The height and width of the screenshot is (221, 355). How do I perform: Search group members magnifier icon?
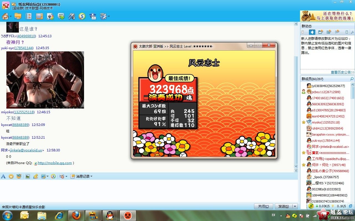tap(352, 79)
